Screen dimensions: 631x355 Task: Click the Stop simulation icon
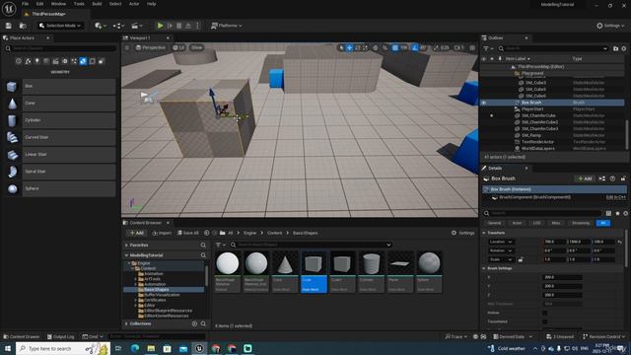point(179,26)
